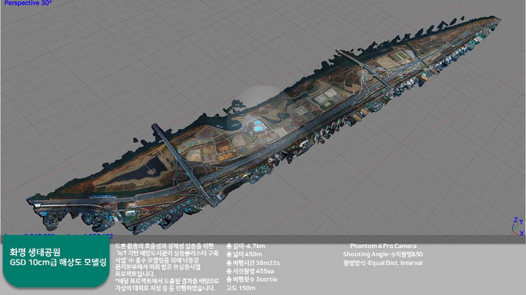Click the text "총 길이-4.7km"

click(246, 246)
